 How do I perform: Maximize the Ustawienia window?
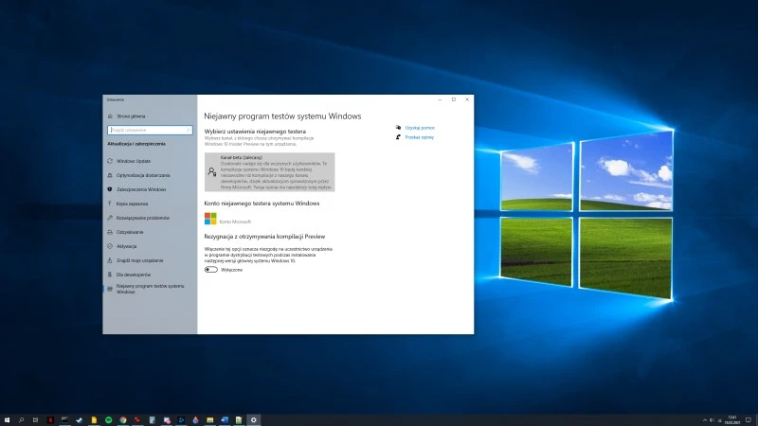click(x=454, y=99)
